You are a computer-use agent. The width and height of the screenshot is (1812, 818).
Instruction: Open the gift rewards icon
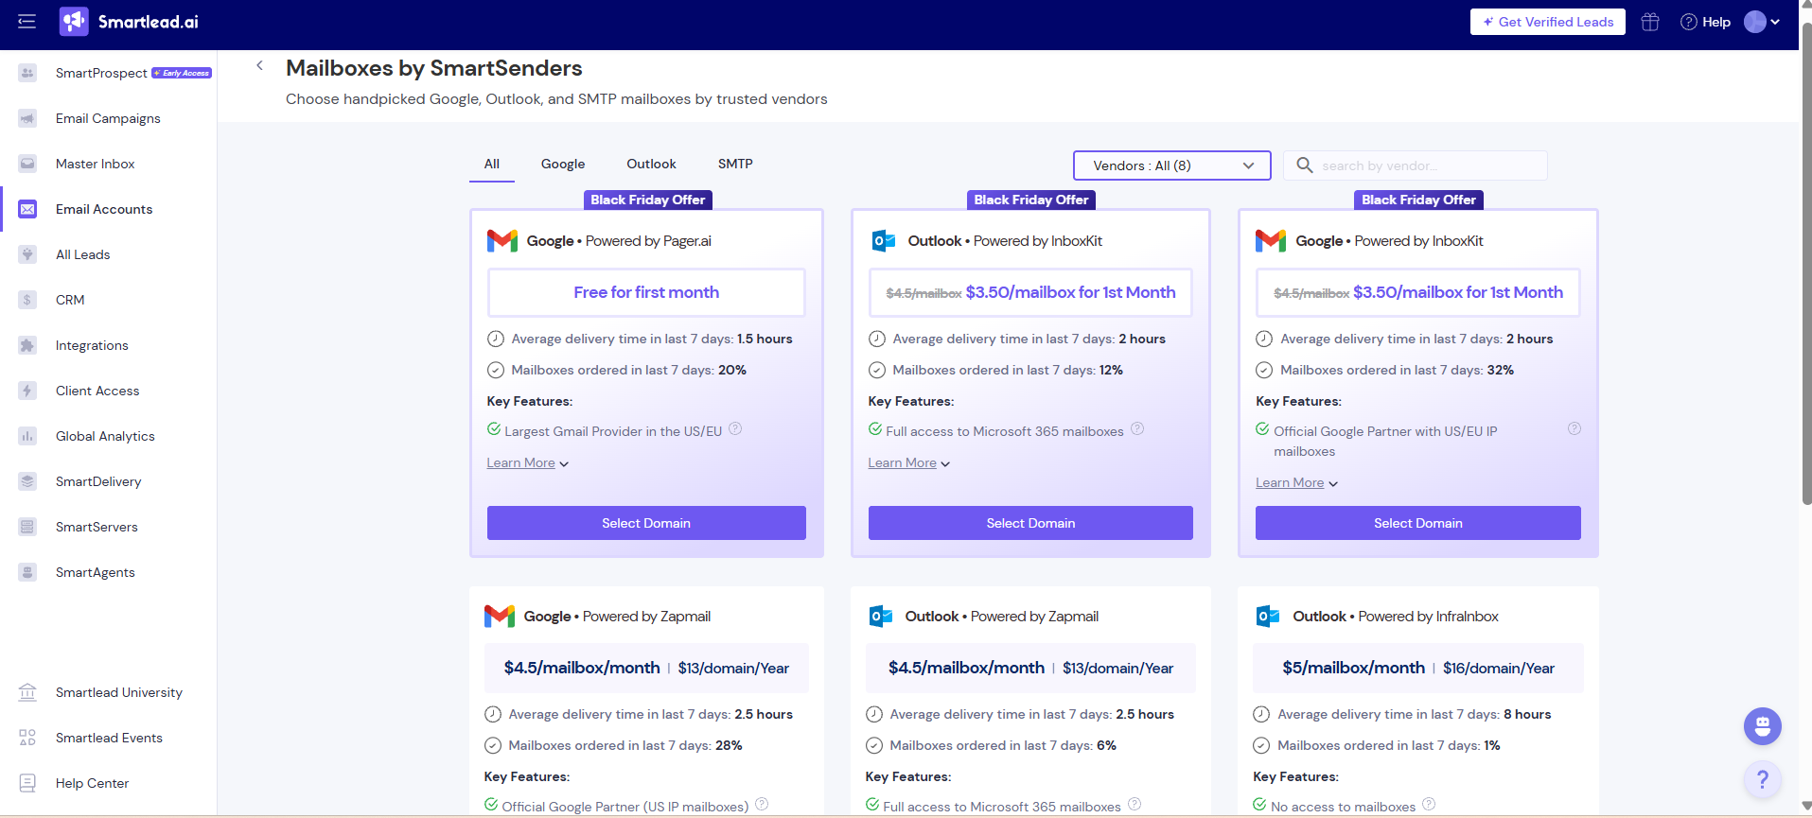point(1650,22)
